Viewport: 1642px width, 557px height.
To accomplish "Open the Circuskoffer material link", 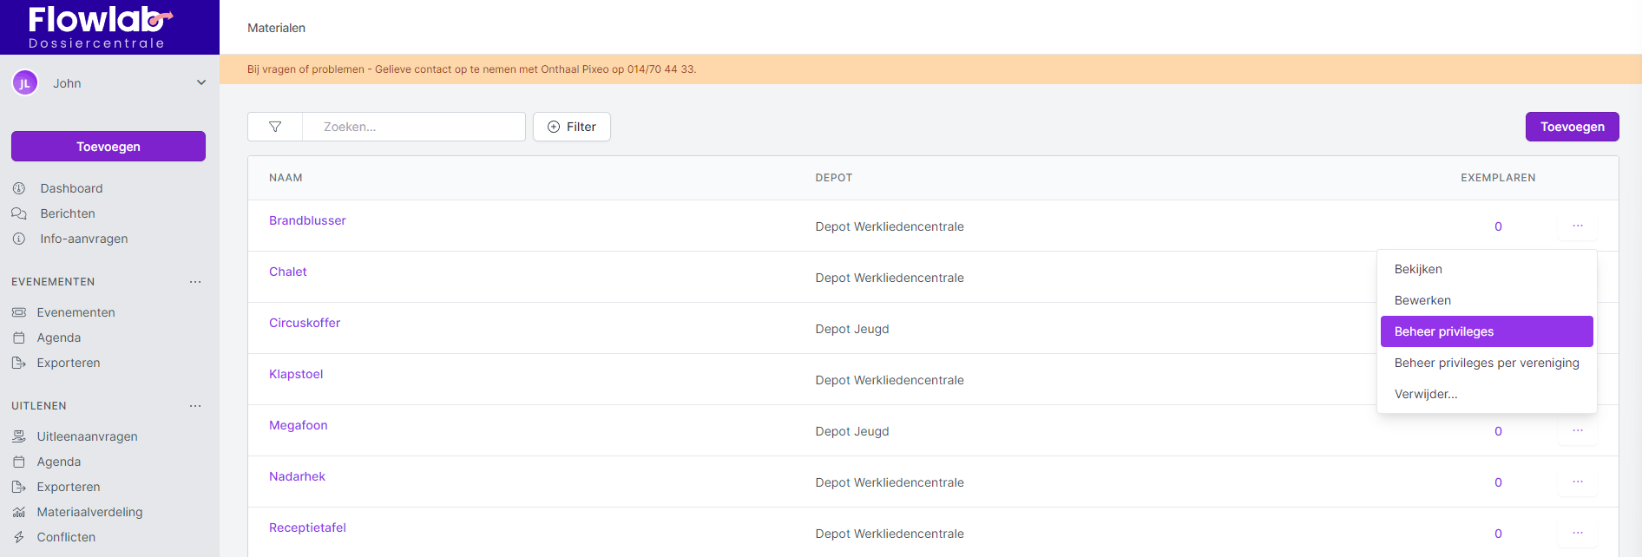I will (305, 323).
